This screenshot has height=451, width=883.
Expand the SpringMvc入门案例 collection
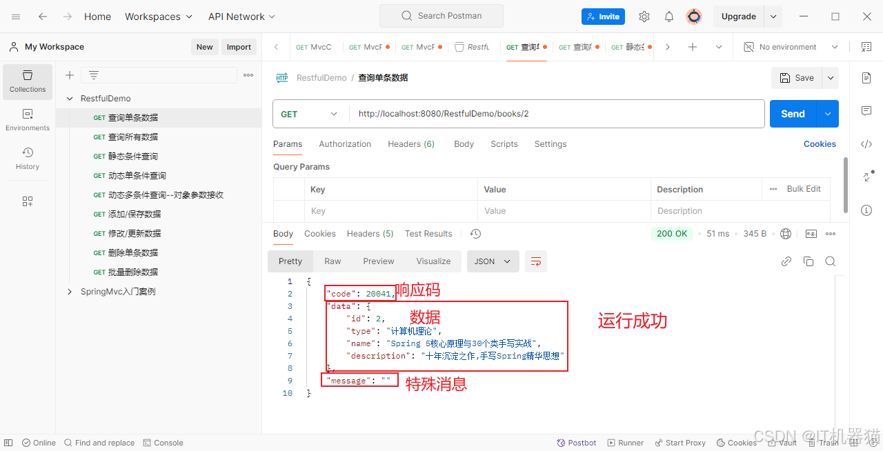[x=70, y=292]
